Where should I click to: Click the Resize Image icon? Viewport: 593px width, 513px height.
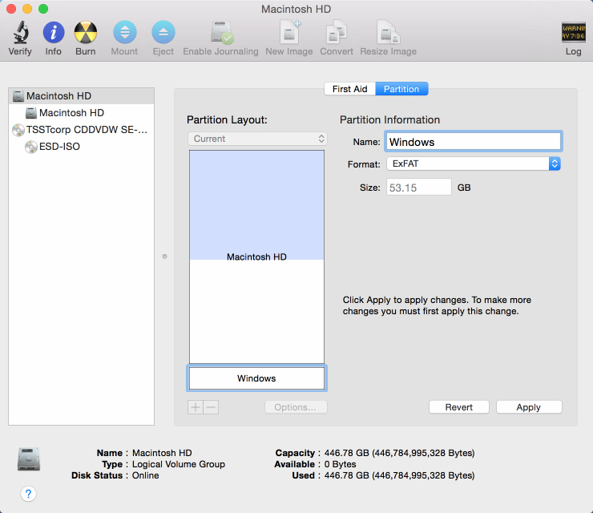389,32
